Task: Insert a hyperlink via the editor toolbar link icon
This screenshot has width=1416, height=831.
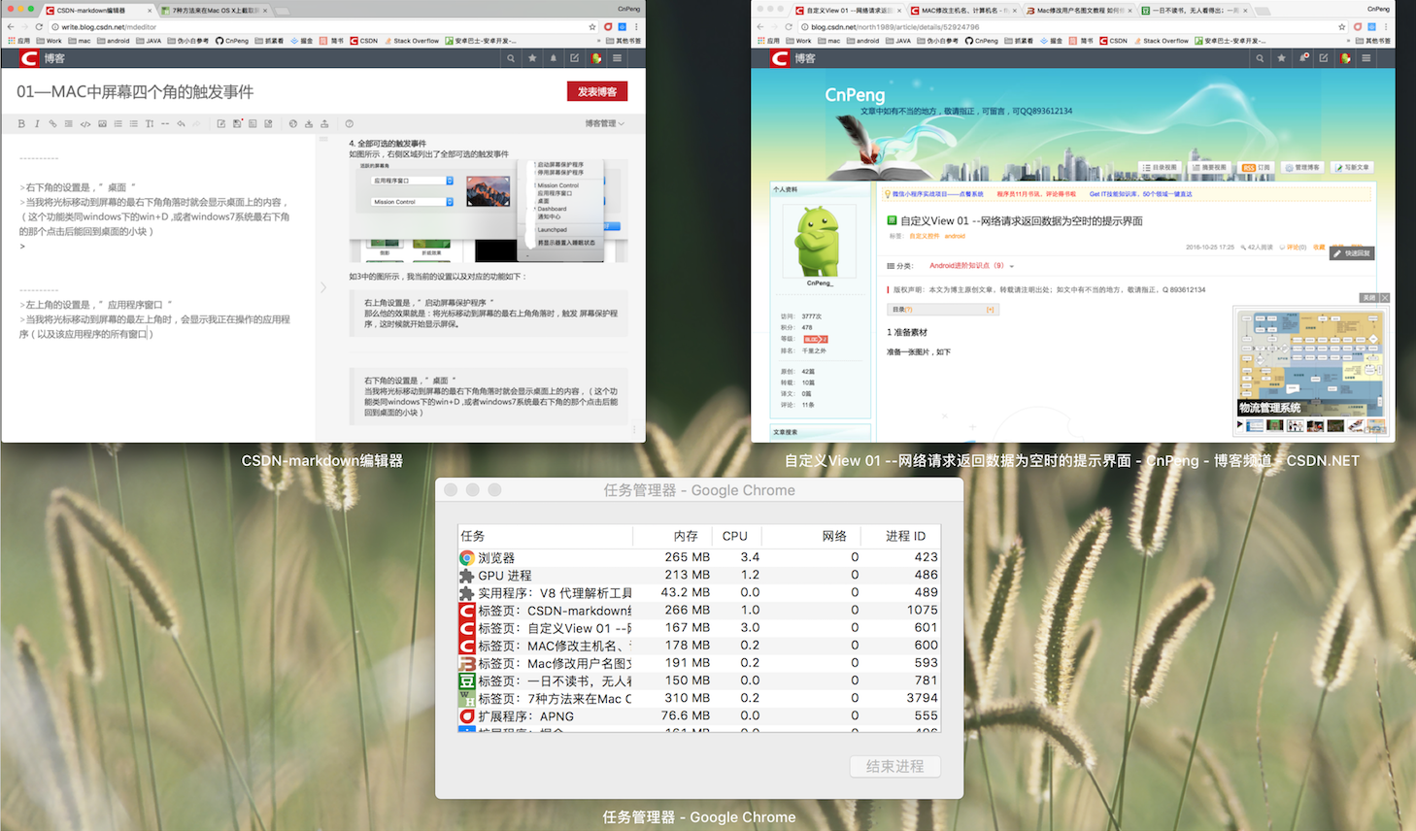Action: (52, 123)
